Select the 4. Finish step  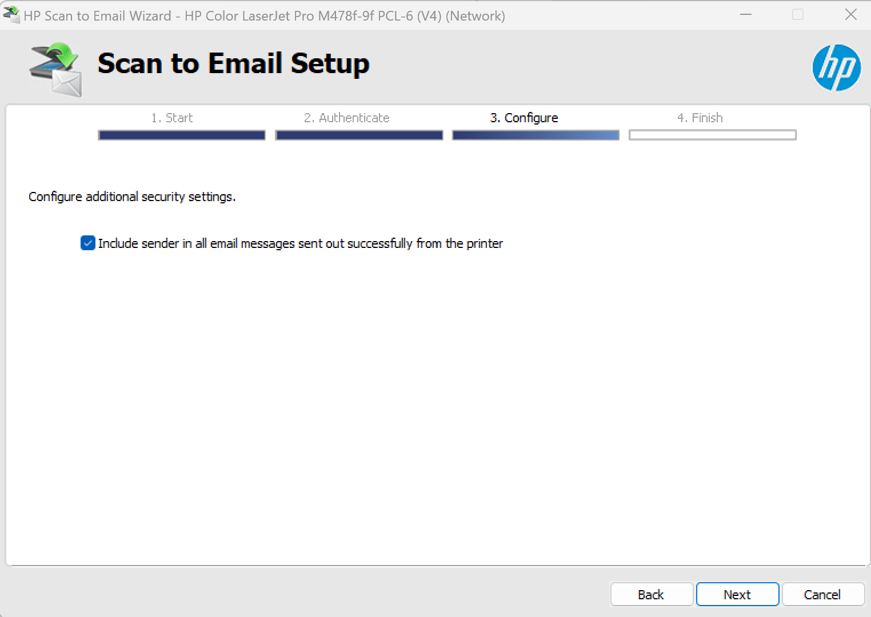pyautogui.click(x=700, y=118)
